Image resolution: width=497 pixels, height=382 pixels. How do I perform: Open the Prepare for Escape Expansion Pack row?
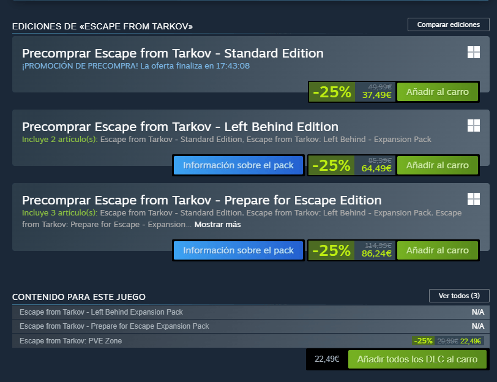(x=184, y=326)
